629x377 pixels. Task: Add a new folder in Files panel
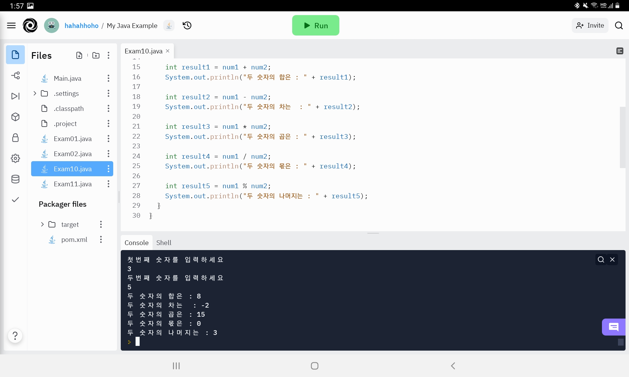pos(96,55)
